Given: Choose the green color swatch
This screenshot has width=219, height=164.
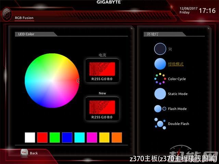Looking at the screenshot, I should (55, 137).
